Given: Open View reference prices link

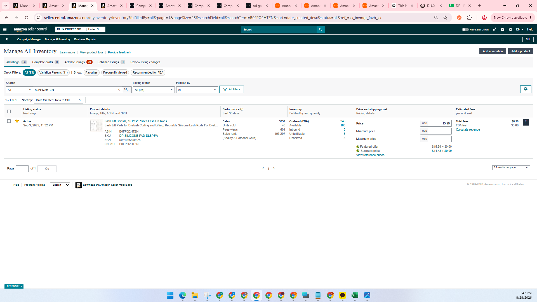Looking at the screenshot, I should [x=370, y=155].
